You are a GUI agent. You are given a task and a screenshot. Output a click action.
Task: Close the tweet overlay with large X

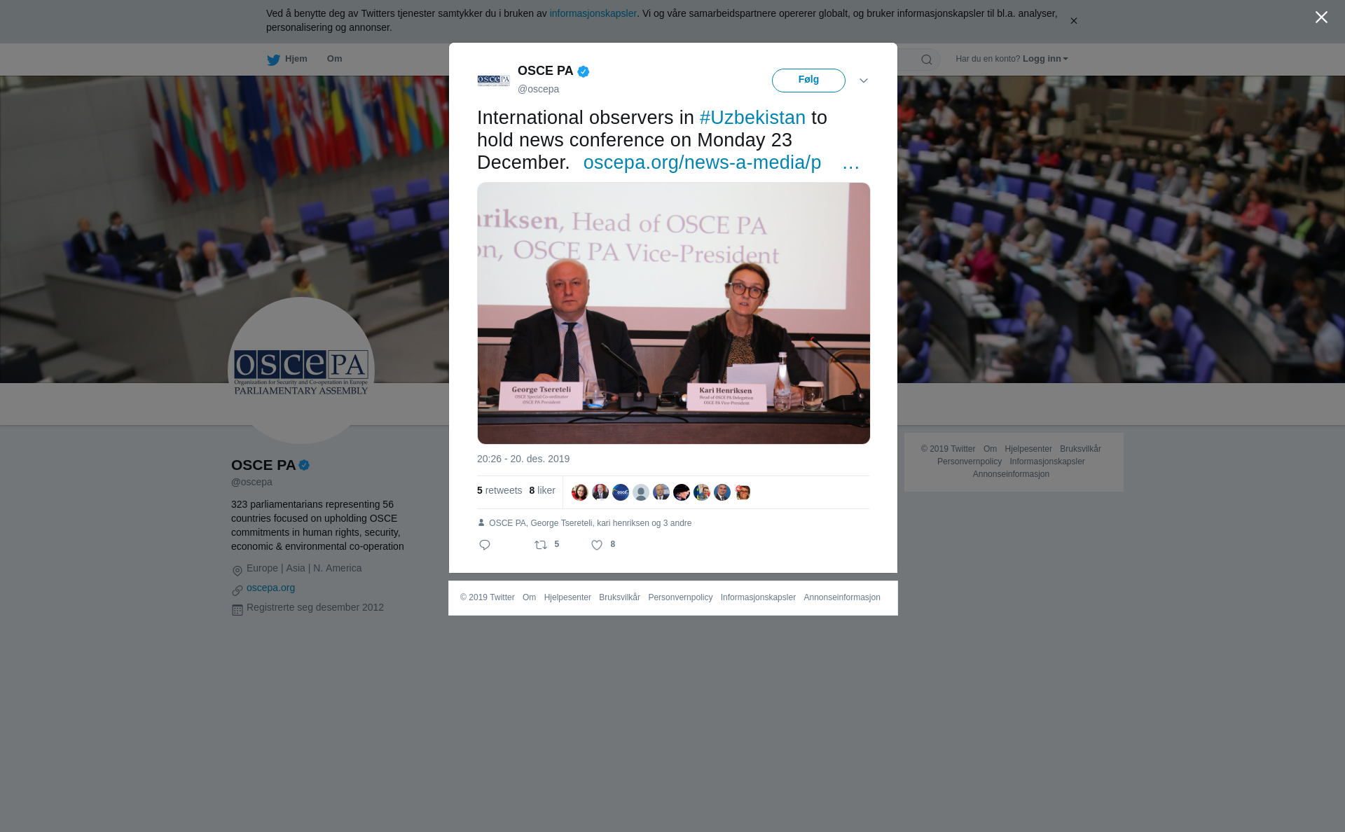click(1321, 18)
